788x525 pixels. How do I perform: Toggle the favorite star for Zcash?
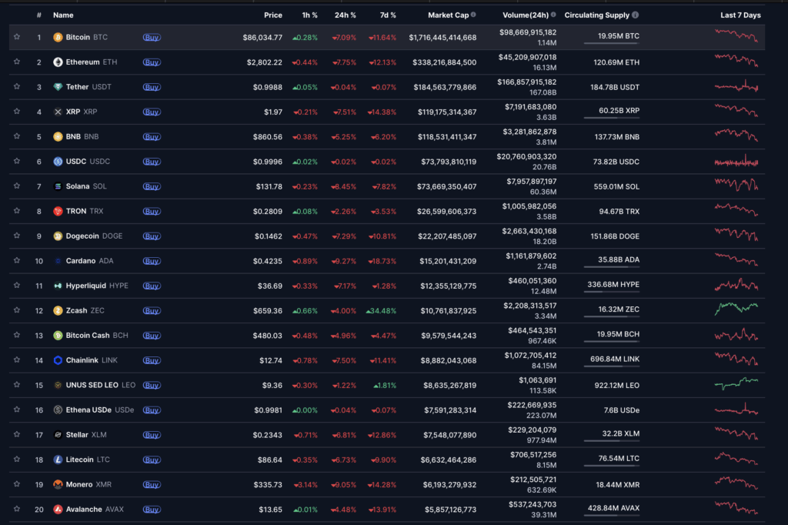pos(16,310)
